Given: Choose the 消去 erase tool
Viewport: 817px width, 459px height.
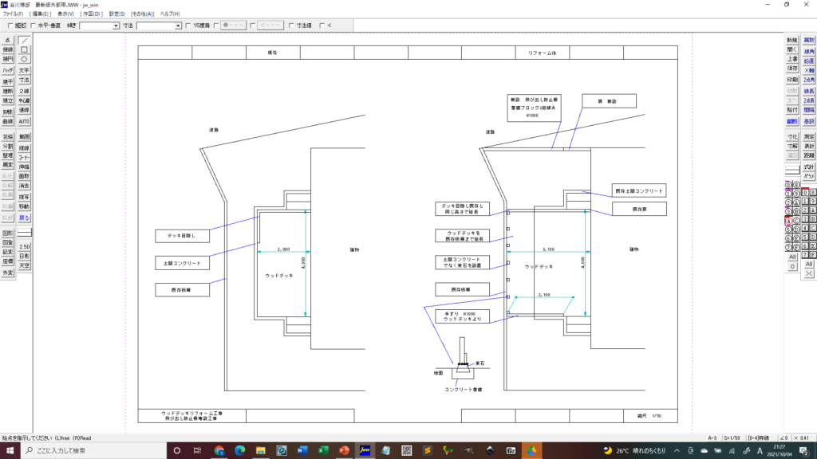Looking at the screenshot, I should pos(24,186).
